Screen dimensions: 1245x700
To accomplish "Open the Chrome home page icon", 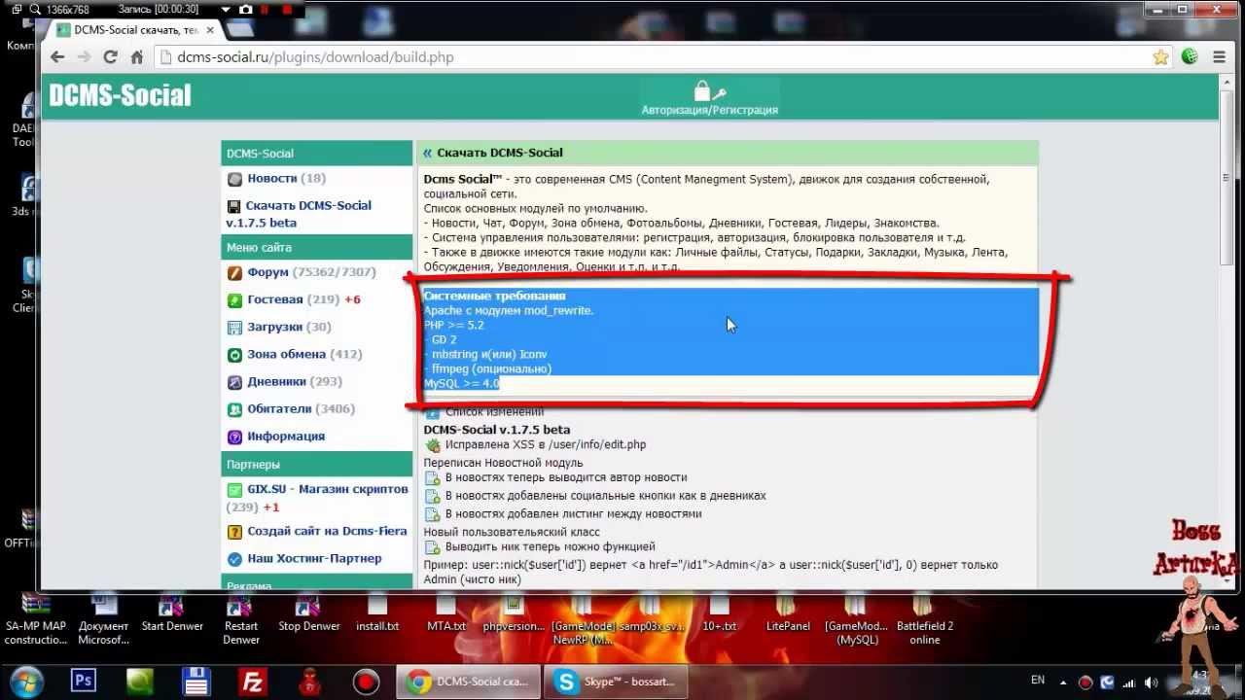I will tap(137, 57).
